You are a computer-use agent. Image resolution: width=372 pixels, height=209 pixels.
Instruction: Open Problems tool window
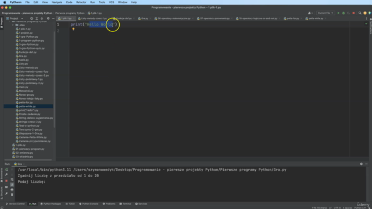(x=109, y=204)
